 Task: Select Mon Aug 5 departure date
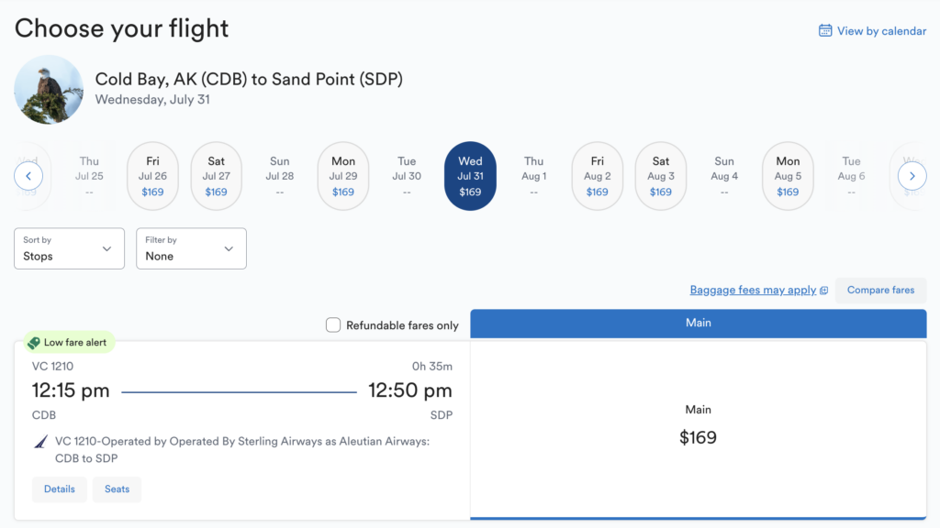tap(788, 175)
